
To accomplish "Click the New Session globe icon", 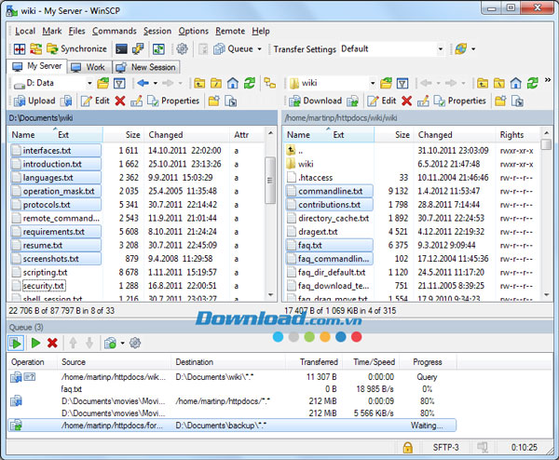I will 460,48.
